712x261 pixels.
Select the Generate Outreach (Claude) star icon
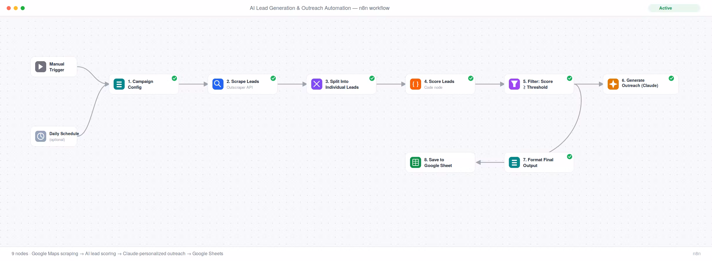(613, 84)
